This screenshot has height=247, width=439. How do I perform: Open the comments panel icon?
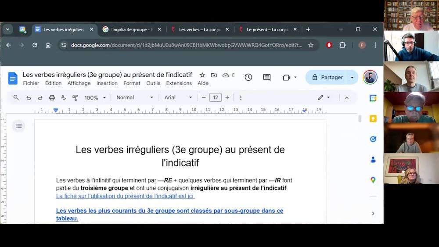pos(267,77)
